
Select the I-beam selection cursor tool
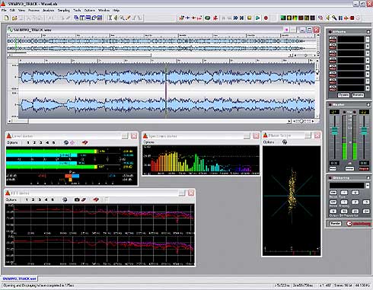coord(110,18)
